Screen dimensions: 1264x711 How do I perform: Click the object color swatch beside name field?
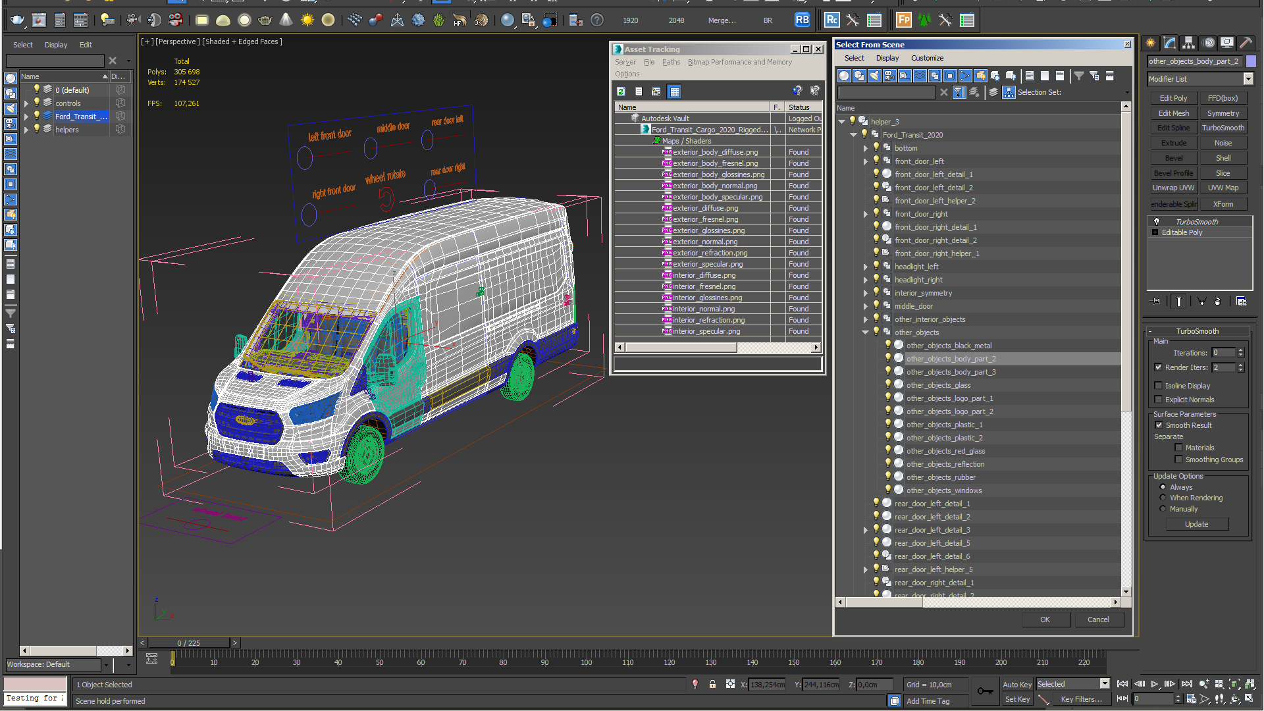pyautogui.click(x=1251, y=61)
